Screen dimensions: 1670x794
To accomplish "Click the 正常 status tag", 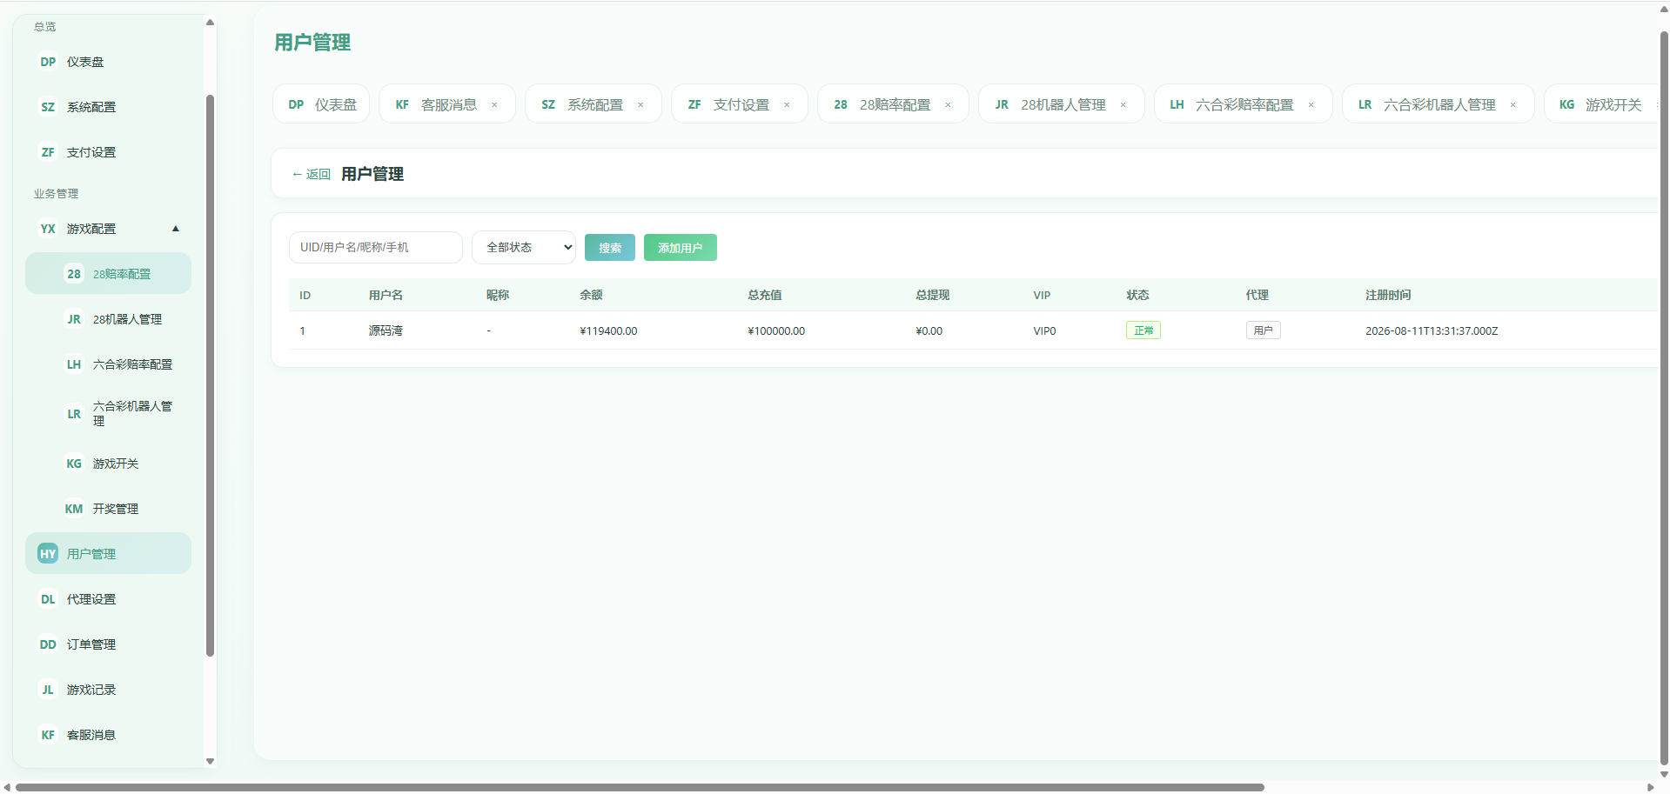I will (1144, 330).
